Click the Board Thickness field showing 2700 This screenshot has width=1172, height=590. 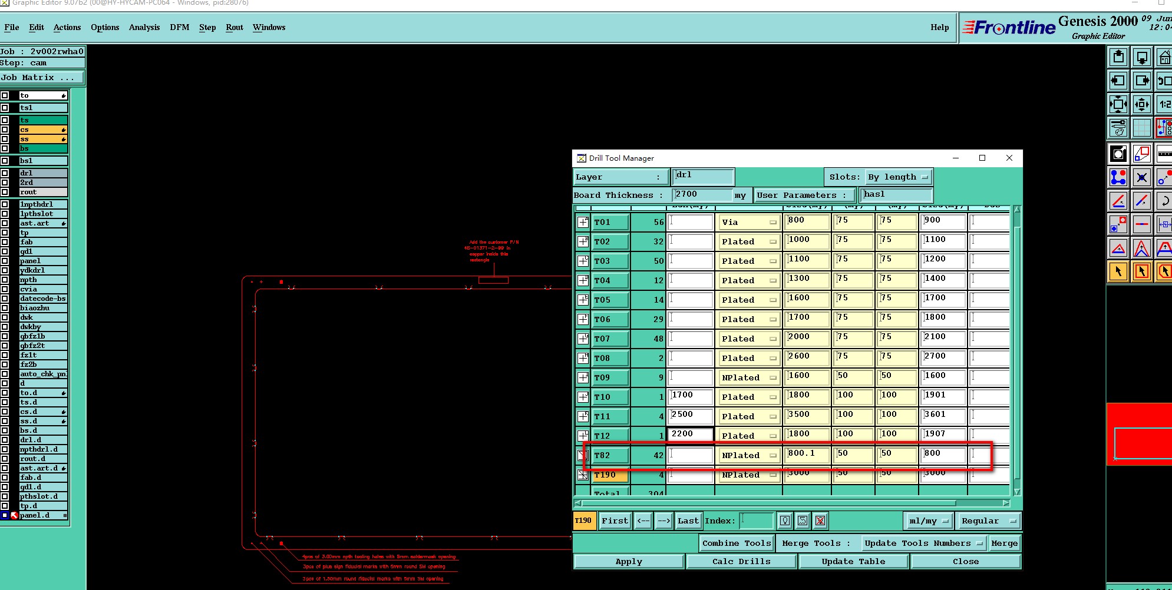[x=702, y=195]
